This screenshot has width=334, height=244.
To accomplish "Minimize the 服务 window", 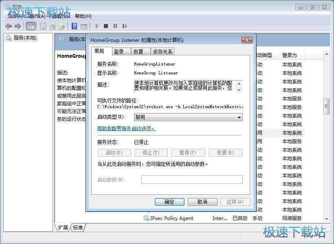I will coord(301,7).
